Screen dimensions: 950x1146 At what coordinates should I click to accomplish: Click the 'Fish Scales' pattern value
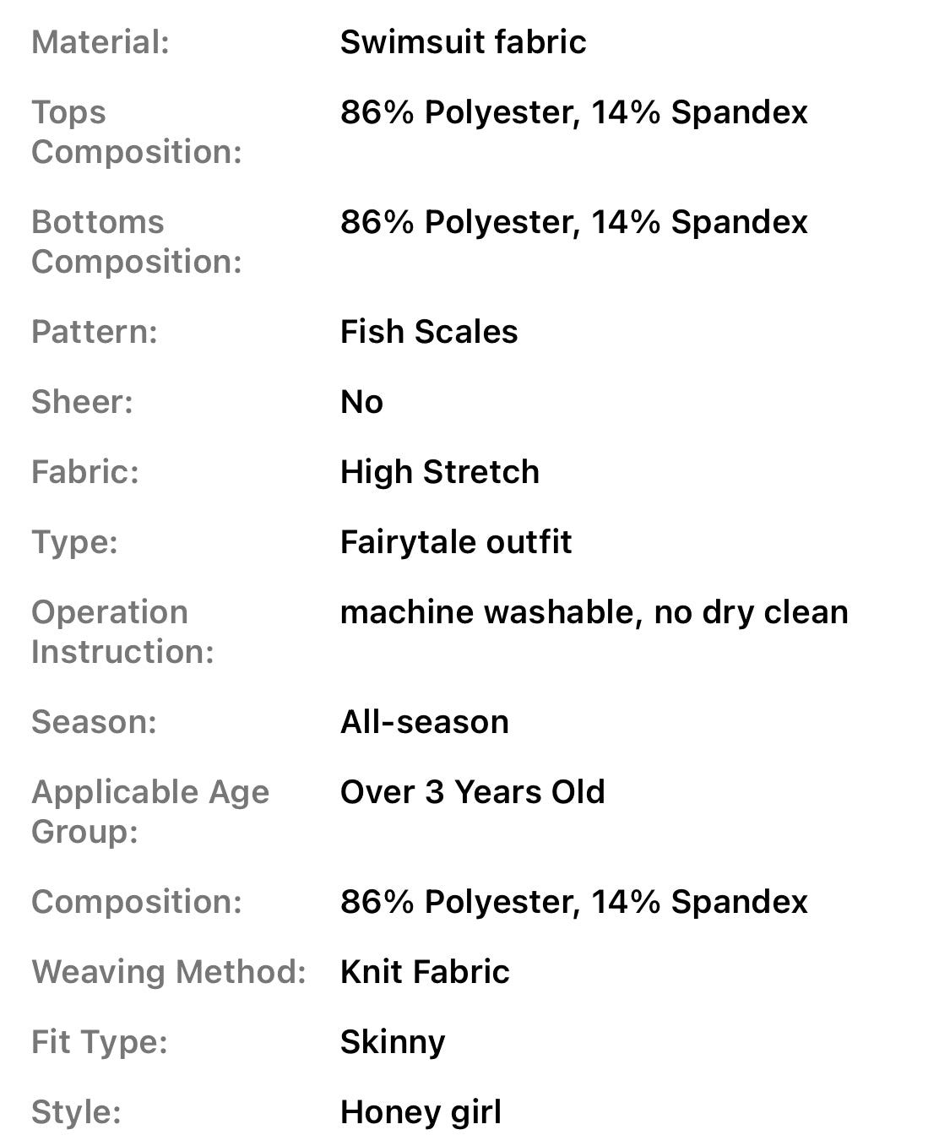point(429,332)
